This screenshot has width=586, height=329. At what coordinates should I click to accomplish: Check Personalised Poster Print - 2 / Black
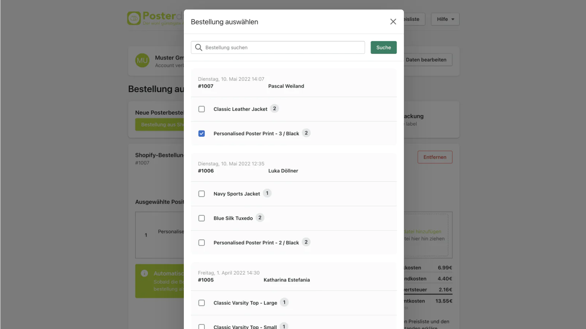201,243
